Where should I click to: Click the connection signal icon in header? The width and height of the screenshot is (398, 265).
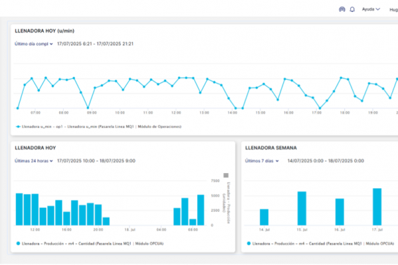pos(342,10)
